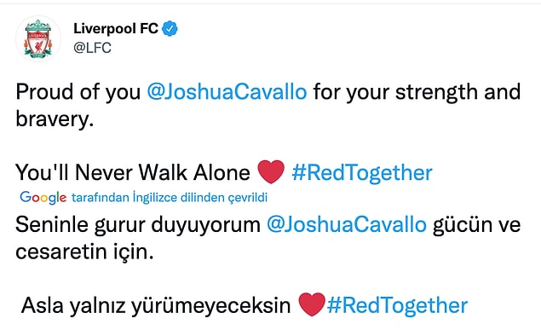The width and height of the screenshot is (541, 330).
Task: Click the "for your strength and" text
Action: click(x=417, y=92)
